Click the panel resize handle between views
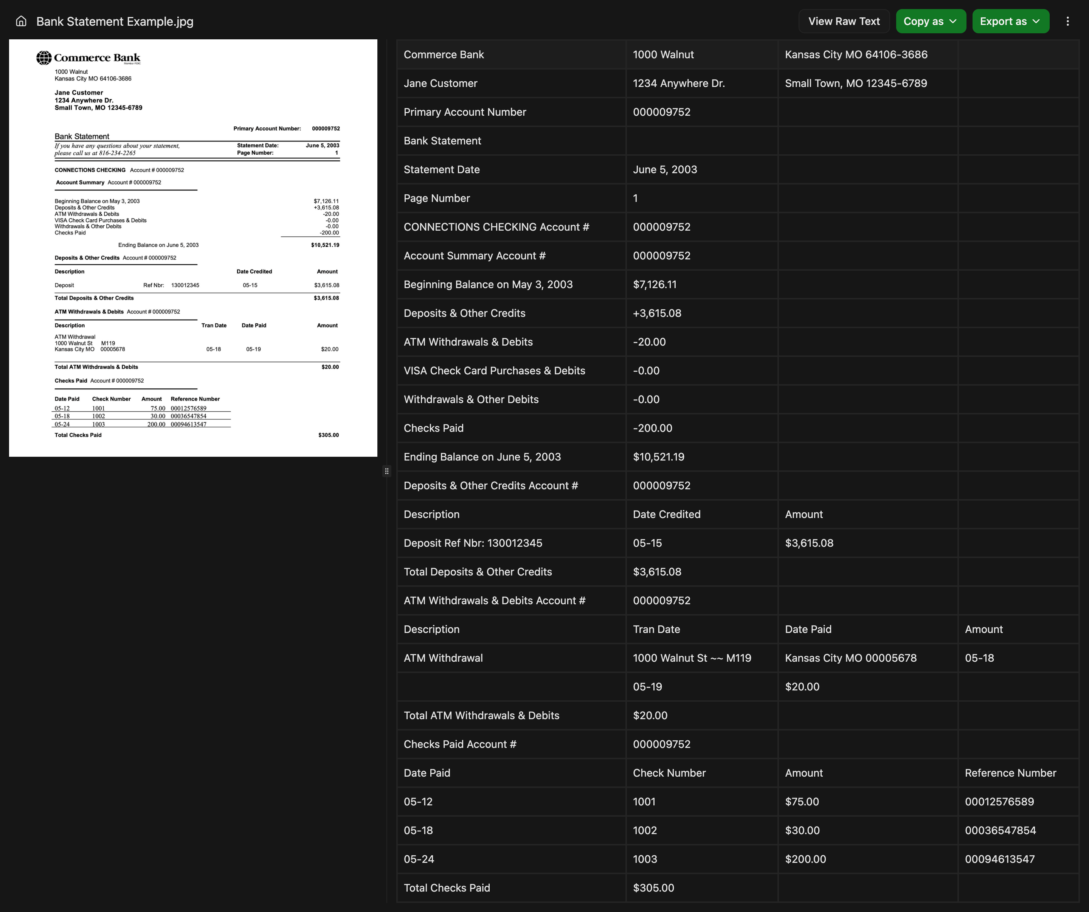1089x912 pixels. pyautogui.click(x=387, y=471)
